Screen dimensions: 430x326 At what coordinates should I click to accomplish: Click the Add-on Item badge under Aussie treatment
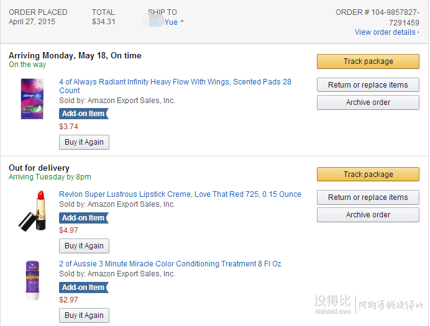tap(84, 288)
